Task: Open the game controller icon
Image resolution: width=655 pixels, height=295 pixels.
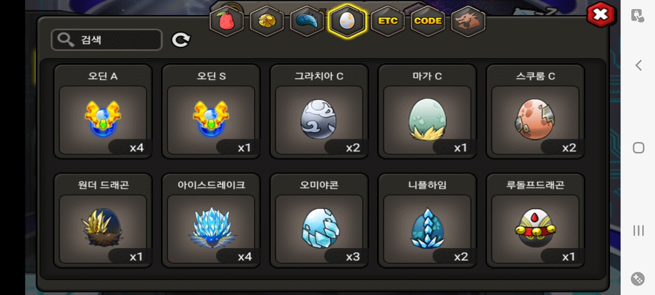Action: click(x=638, y=279)
